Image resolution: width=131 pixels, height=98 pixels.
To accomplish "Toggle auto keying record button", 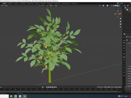I will tap(43, 87).
